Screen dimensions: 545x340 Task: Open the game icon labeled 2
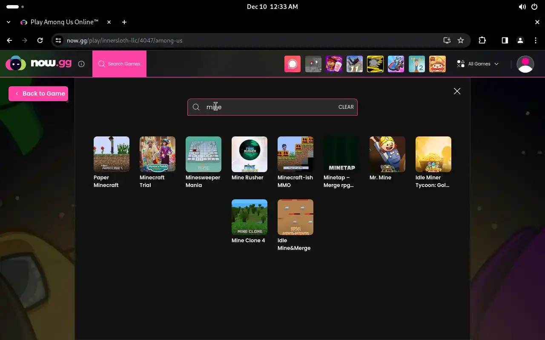point(416,64)
